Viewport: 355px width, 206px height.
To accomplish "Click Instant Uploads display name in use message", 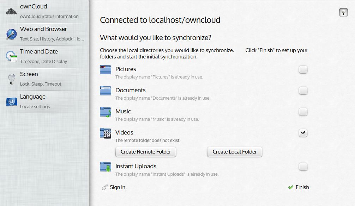I will 167,174.
